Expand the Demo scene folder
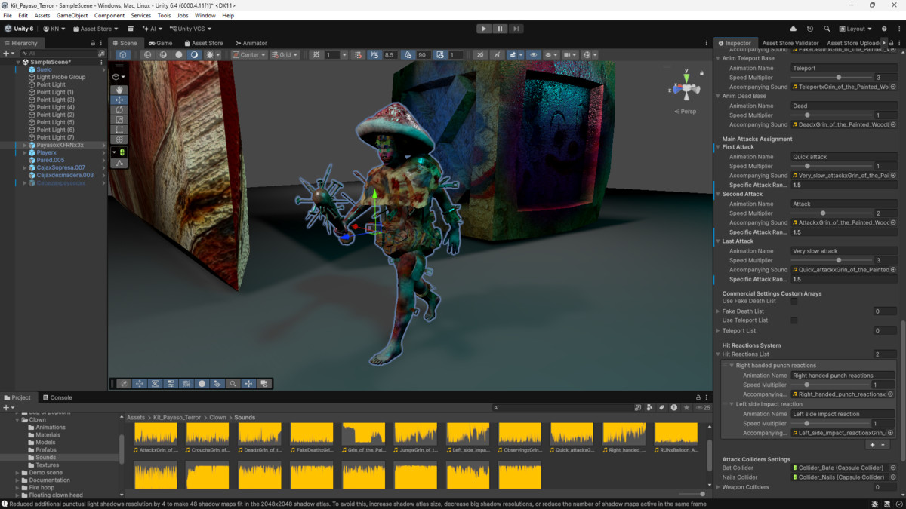906x509 pixels. pos(17,473)
